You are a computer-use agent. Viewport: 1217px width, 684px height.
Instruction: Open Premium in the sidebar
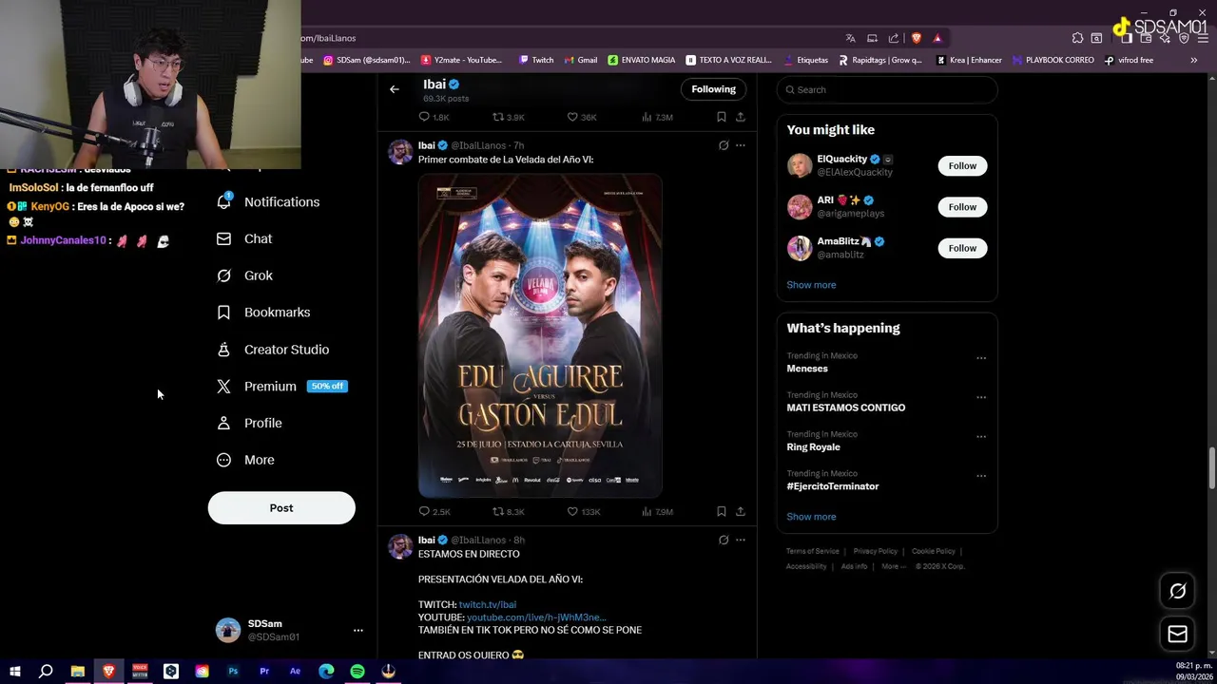[281, 386]
